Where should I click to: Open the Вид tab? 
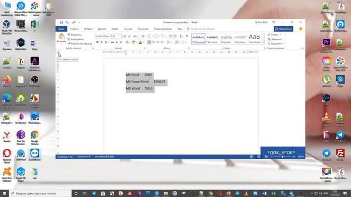click(x=179, y=29)
